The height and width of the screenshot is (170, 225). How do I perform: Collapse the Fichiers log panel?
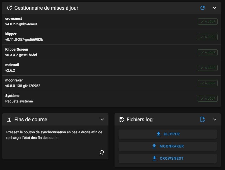(215, 119)
